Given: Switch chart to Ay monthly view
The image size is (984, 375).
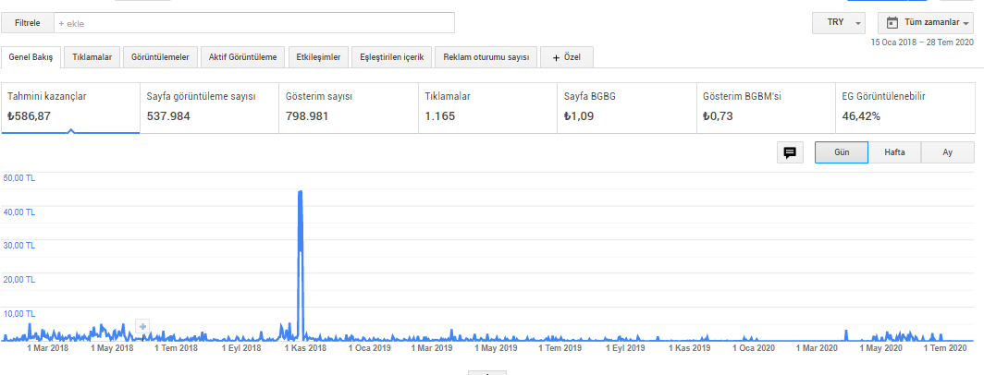Looking at the screenshot, I should pyautogui.click(x=947, y=152).
